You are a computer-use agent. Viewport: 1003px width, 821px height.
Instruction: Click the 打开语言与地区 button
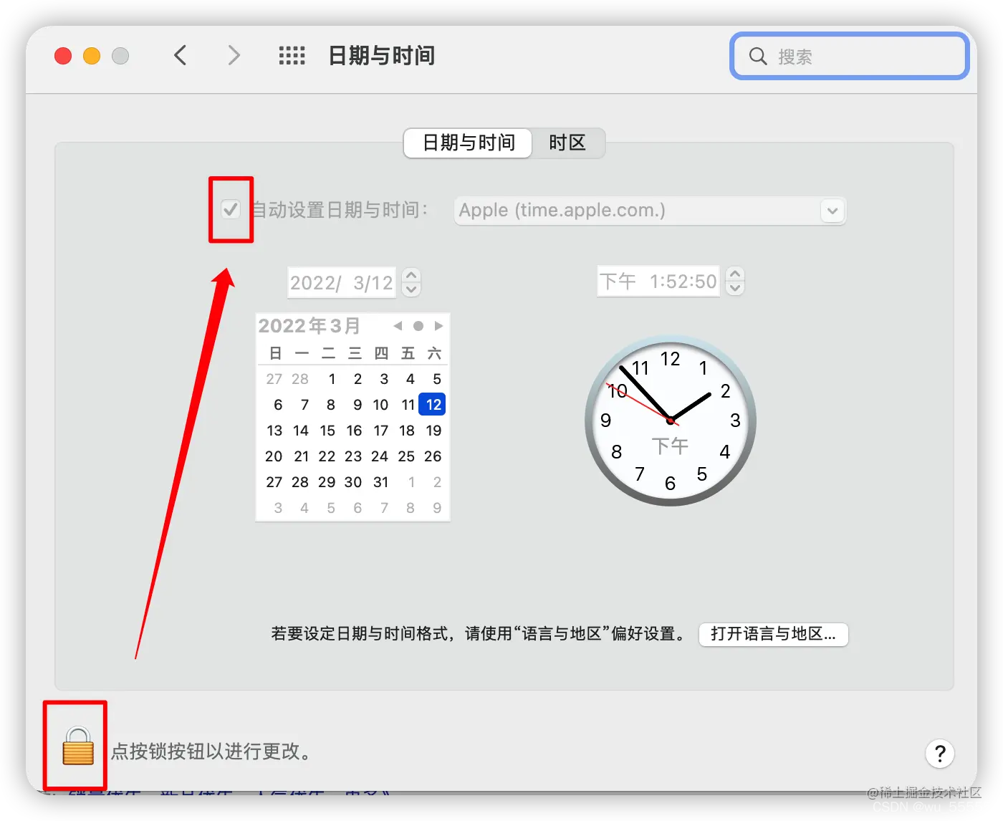773,635
